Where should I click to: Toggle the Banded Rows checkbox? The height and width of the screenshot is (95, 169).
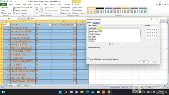tap(61, 13)
